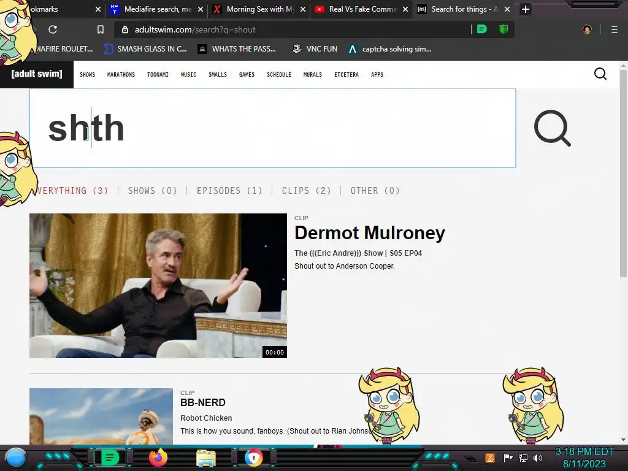Filter results by OTHER (0)
Screen dimensions: 628x471
coord(375,191)
